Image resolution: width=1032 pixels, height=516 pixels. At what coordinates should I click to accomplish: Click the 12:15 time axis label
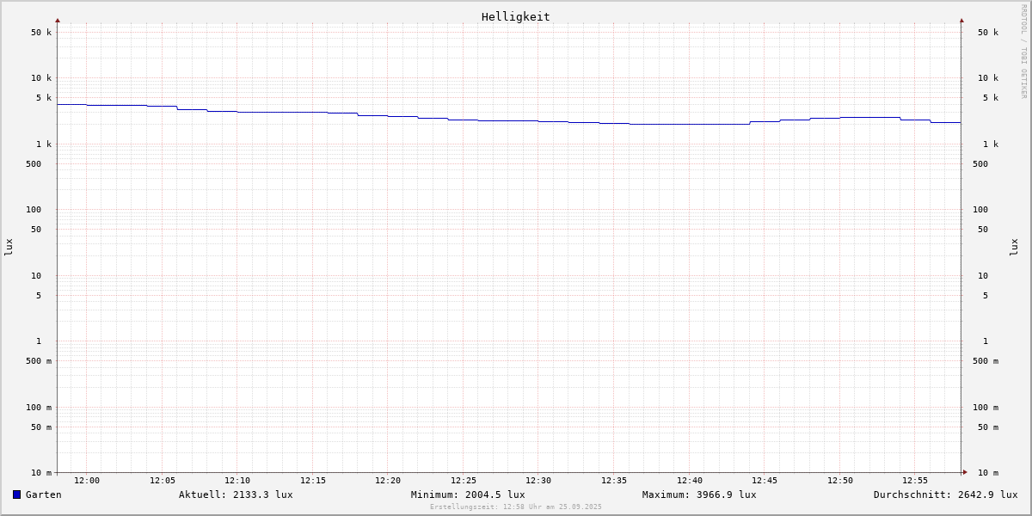pos(313,481)
